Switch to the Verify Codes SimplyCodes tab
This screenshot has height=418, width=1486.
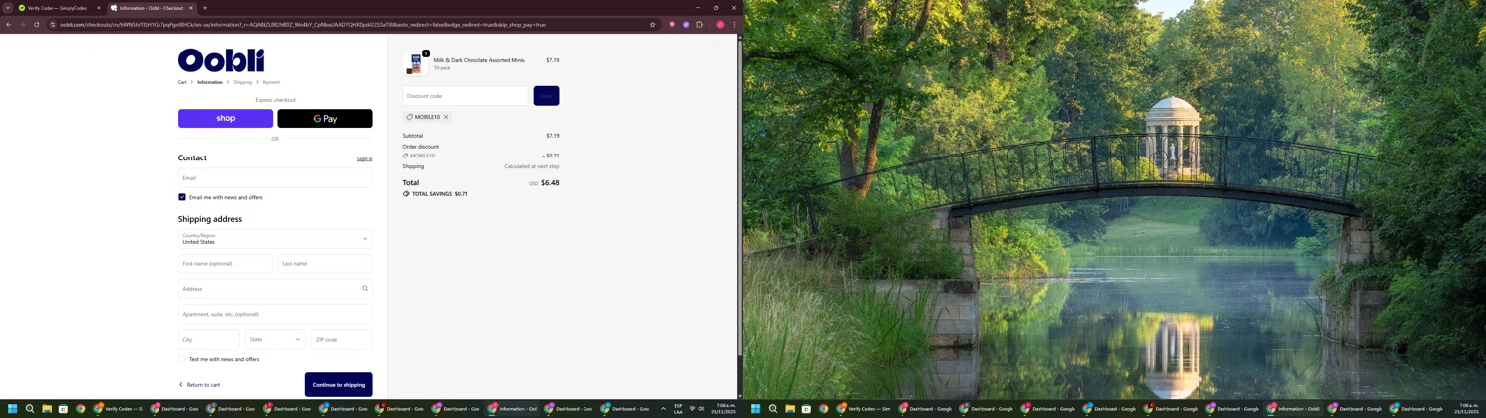(x=56, y=8)
